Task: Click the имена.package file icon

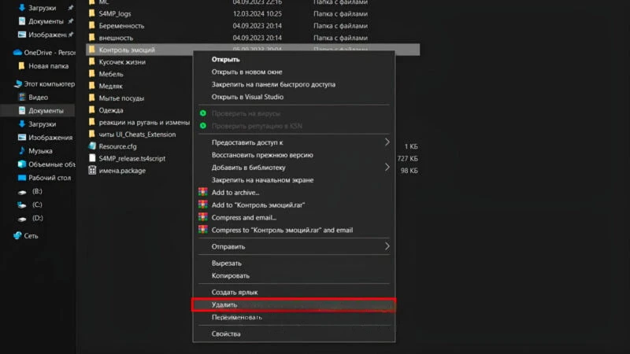Action: (x=92, y=170)
